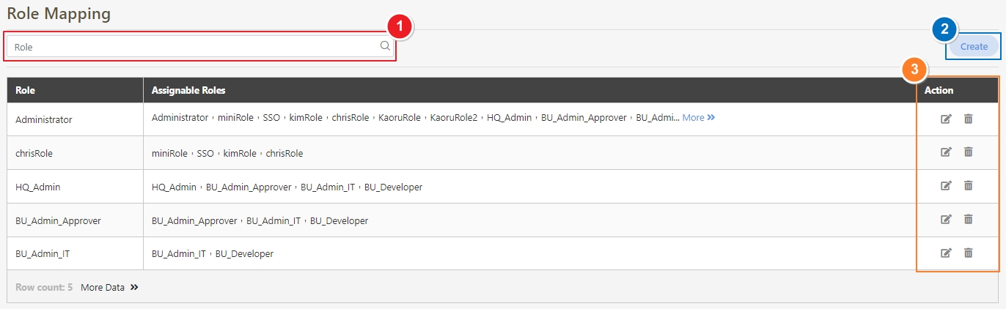The width and height of the screenshot is (1006, 309).
Task: Click the Role column header
Action: 26,90
